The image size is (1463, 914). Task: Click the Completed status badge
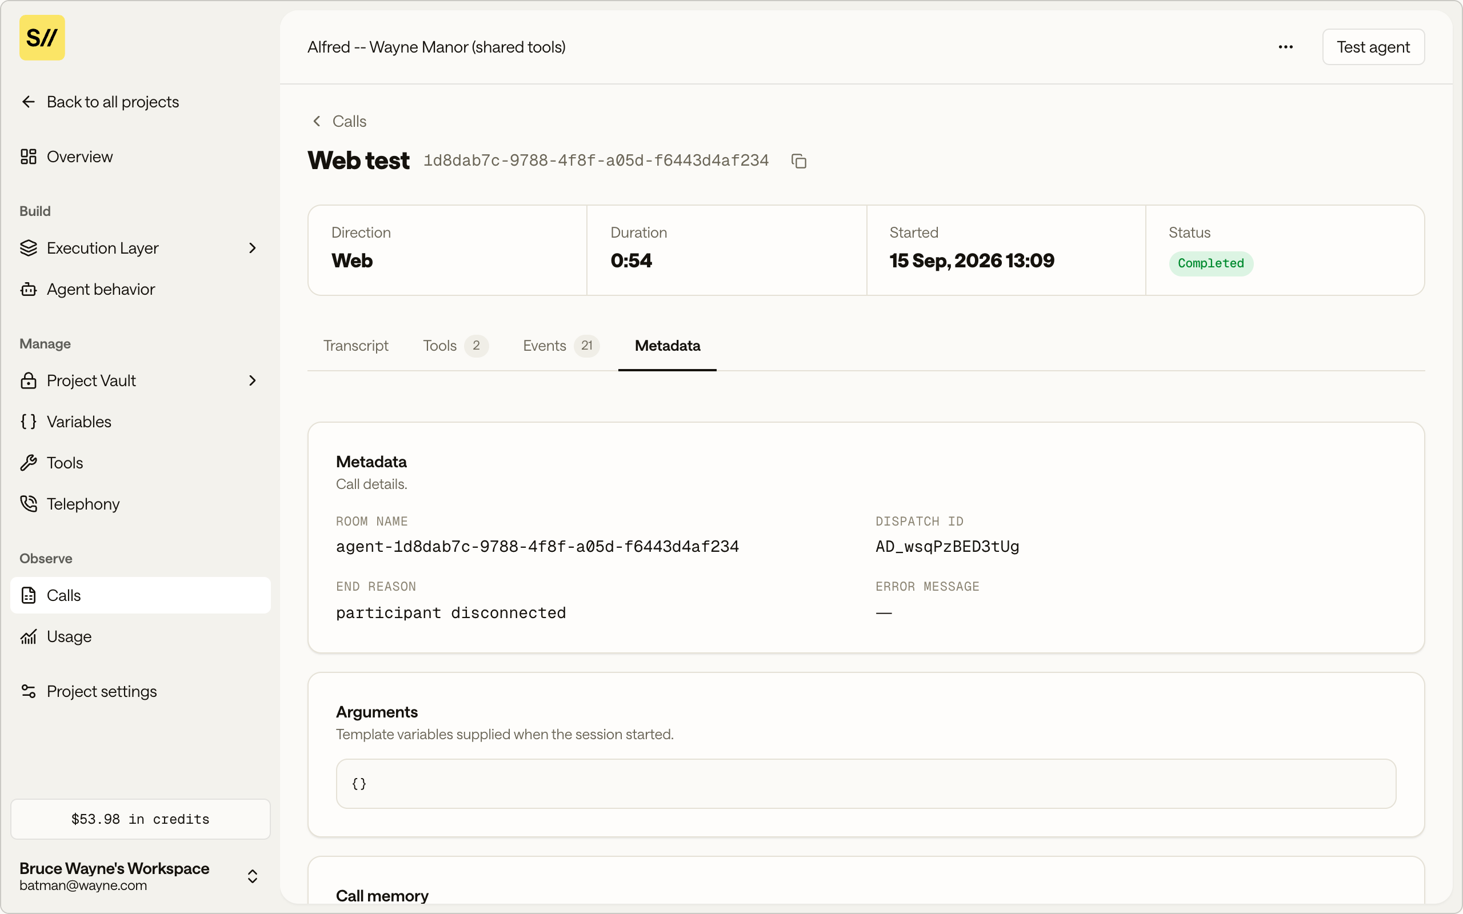(1210, 263)
